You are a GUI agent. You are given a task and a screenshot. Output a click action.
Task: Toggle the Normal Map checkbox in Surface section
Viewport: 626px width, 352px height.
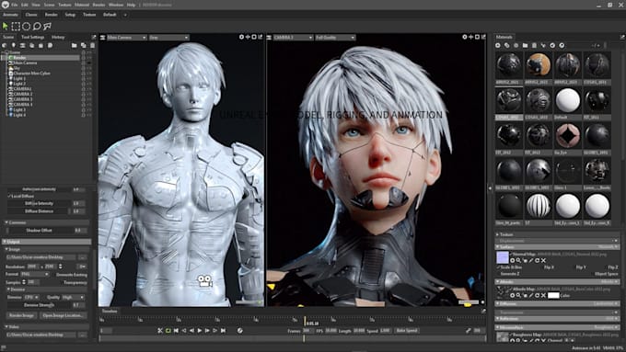[511, 254]
